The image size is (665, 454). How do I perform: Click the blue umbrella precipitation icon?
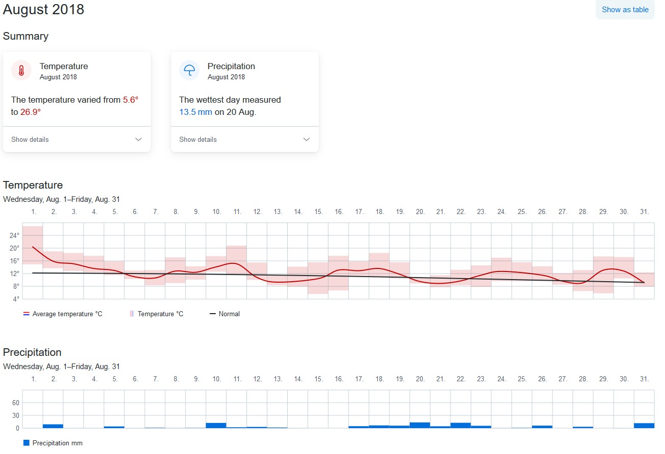pos(189,70)
